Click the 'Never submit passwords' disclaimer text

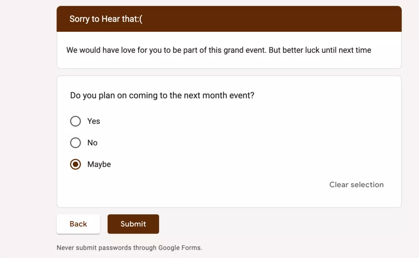(x=130, y=247)
